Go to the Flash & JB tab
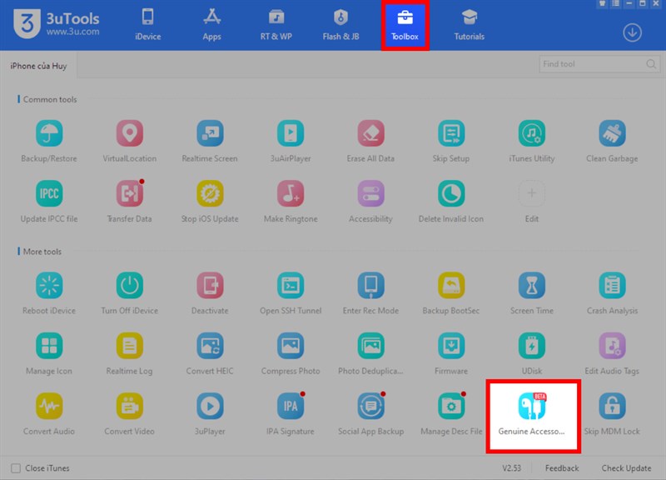Image resolution: width=666 pixels, height=480 pixels. pyautogui.click(x=340, y=26)
